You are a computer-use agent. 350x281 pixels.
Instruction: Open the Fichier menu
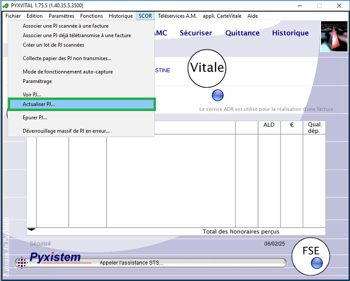(x=13, y=16)
